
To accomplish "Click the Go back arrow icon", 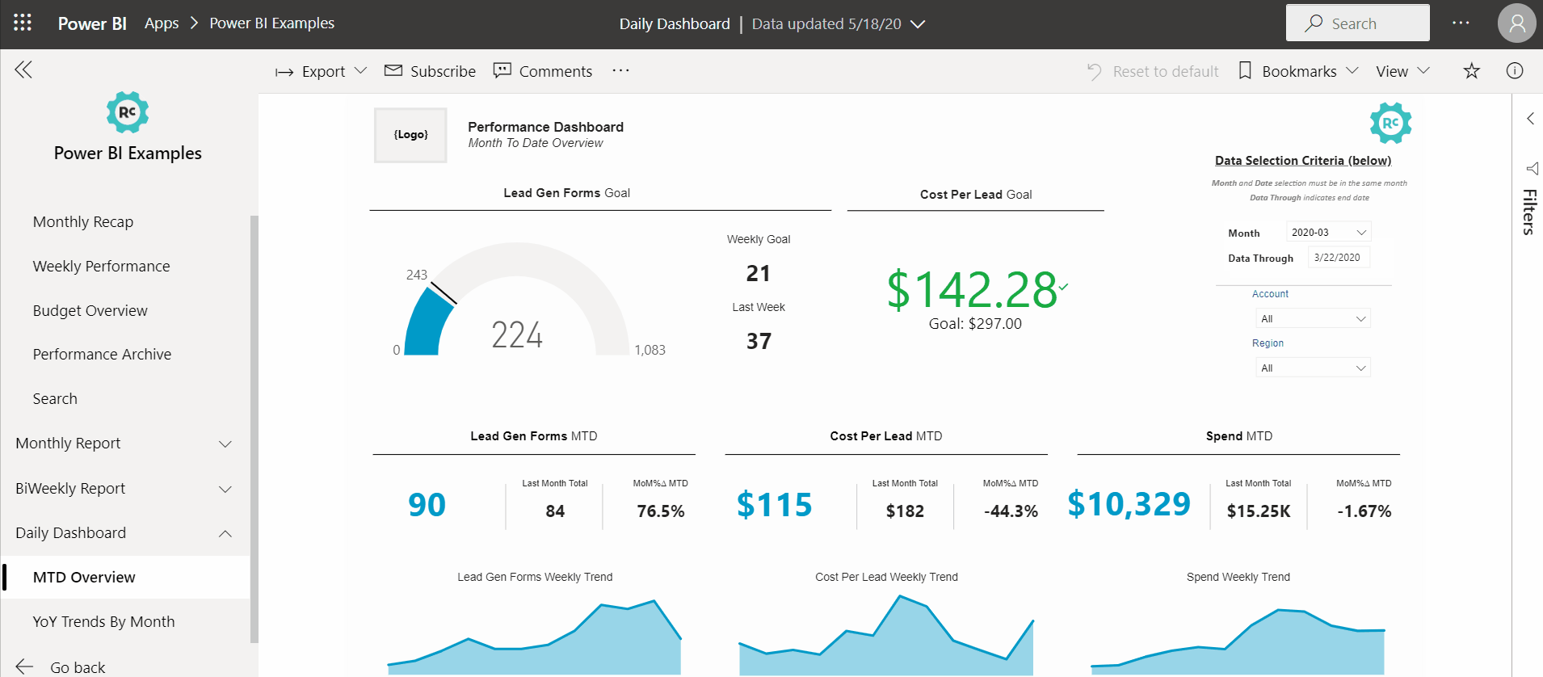I will (x=24, y=666).
